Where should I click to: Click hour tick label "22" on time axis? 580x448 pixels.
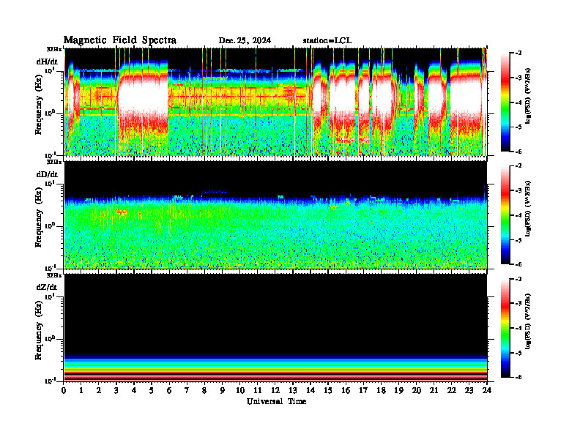(x=452, y=390)
